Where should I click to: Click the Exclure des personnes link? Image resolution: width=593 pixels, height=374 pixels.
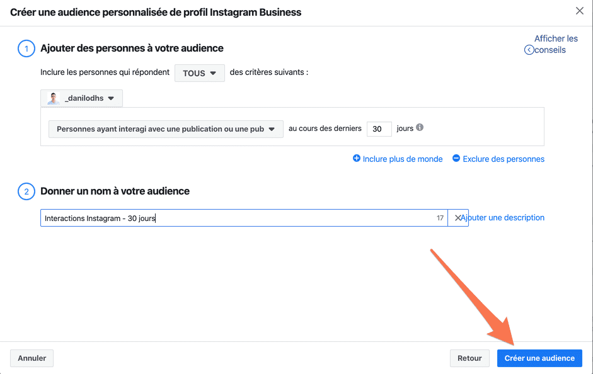[504, 159]
